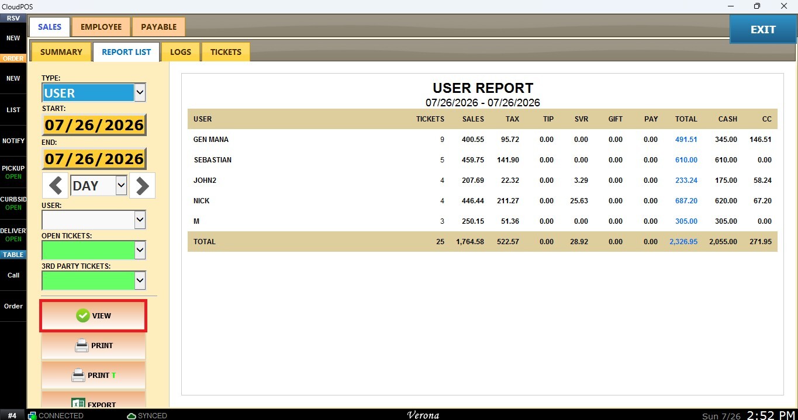
Task: Switch to the SALES tab
Action: click(x=50, y=27)
